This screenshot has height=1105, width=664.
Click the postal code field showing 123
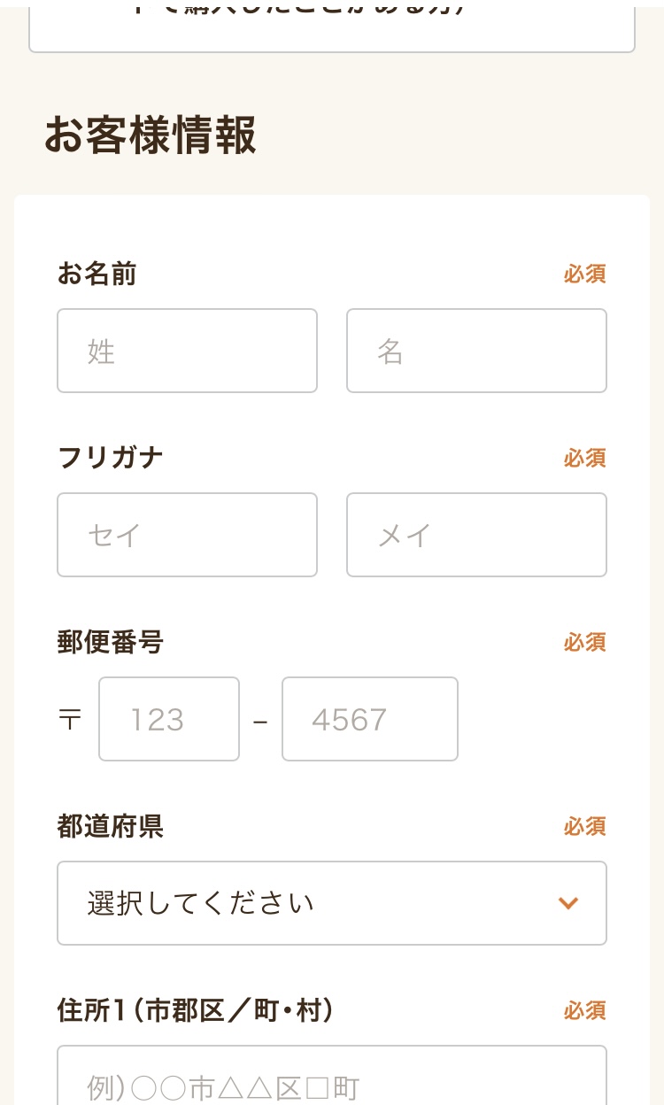pyautogui.click(x=169, y=719)
